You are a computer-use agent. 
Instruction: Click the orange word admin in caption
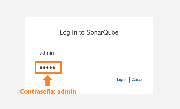[x=67, y=91]
